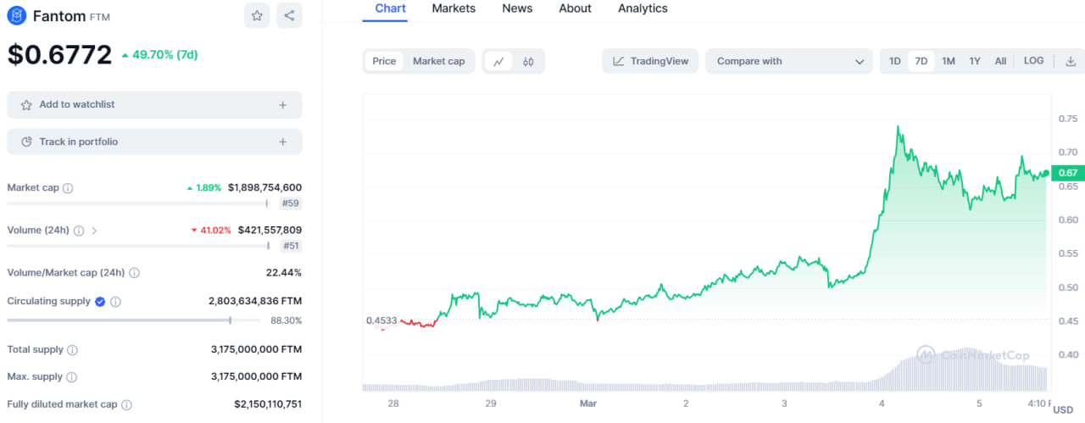This screenshot has width=1085, height=423.
Task: Enable LOG scale on chart
Action: pyautogui.click(x=1033, y=61)
